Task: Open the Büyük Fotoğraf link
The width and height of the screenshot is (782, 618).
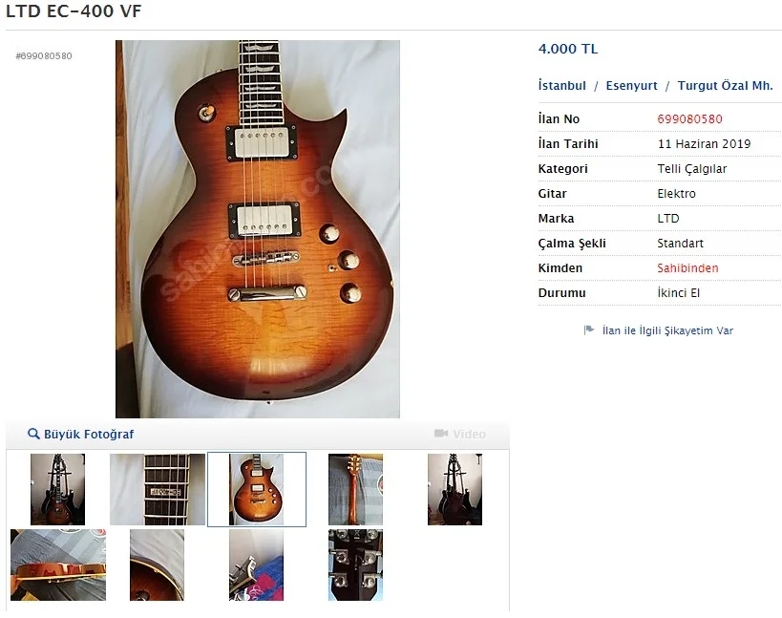Action: click(x=89, y=434)
